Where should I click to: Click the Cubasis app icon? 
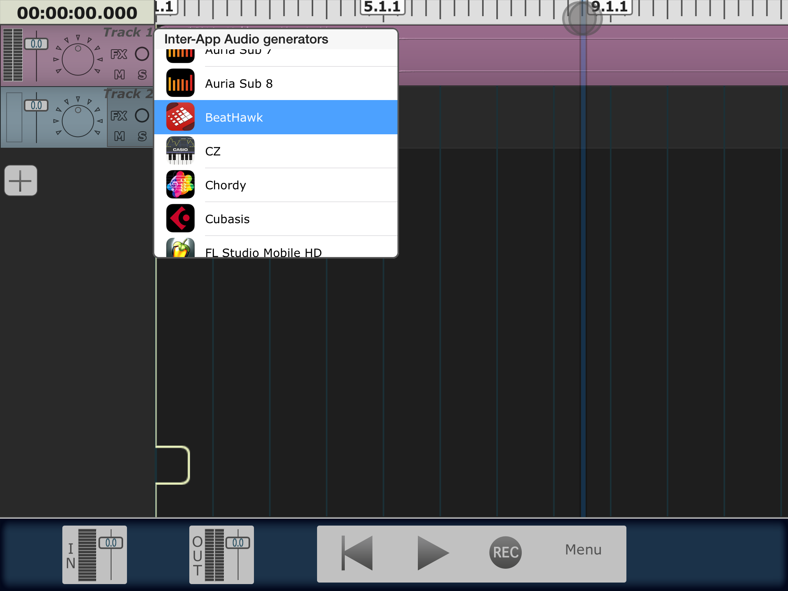(180, 219)
